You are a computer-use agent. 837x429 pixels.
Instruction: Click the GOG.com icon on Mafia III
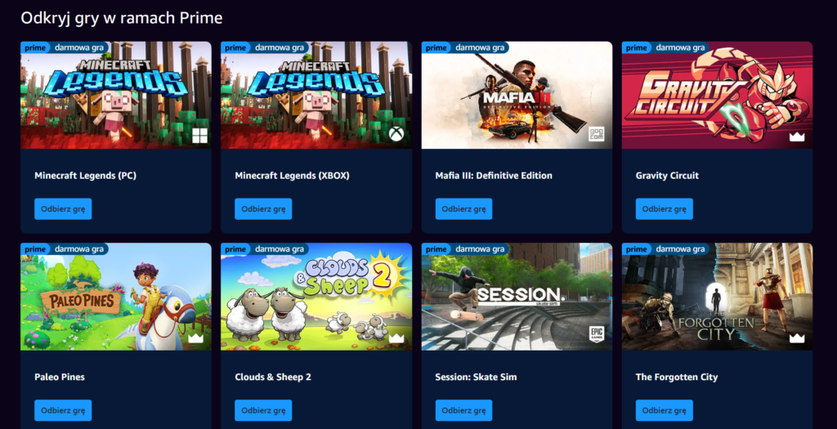[x=596, y=134]
